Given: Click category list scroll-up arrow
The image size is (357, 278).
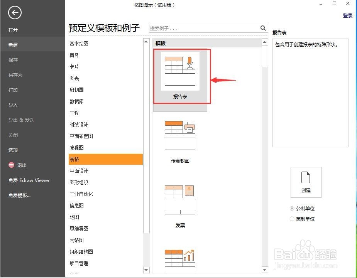Looking at the screenshot, I should [146, 42].
